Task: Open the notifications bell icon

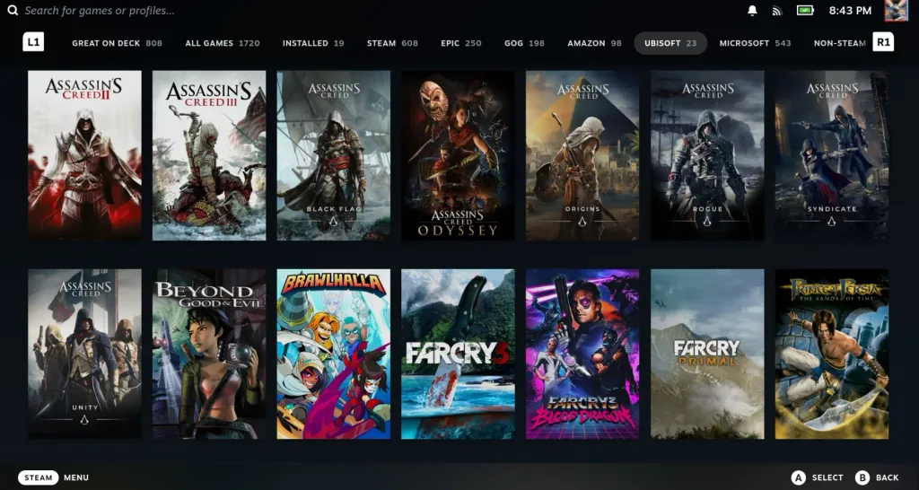Action: 752,11
